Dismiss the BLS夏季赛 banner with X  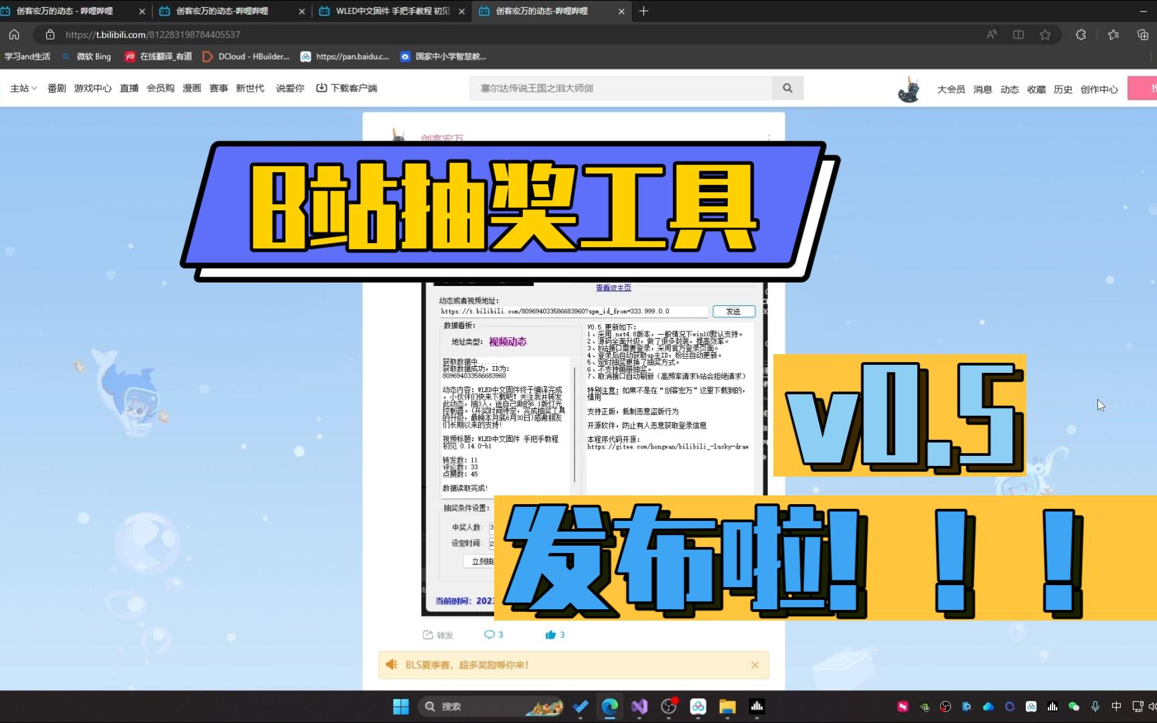click(x=755, y=665)
